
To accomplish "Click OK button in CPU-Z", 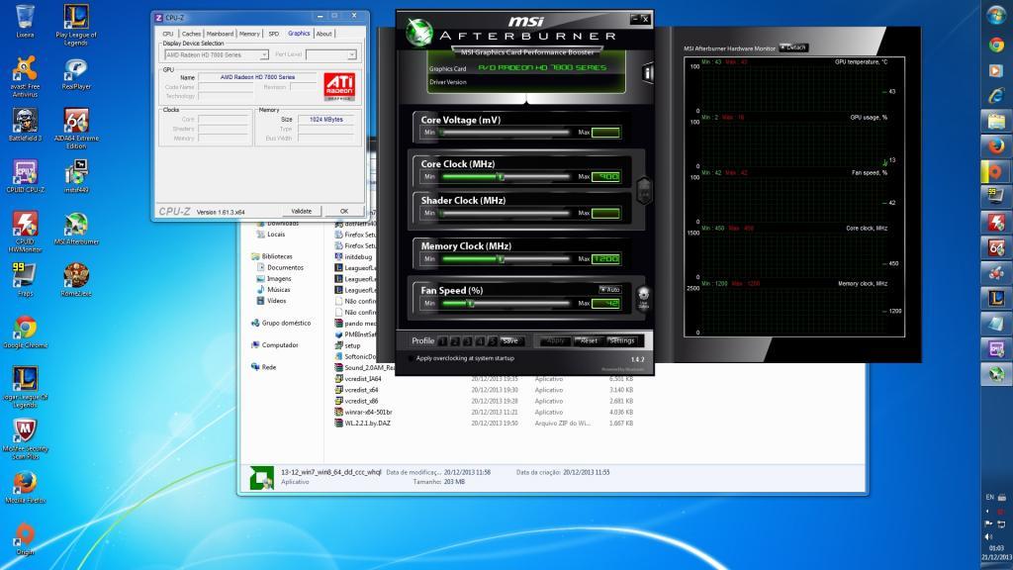I will 343,212.
